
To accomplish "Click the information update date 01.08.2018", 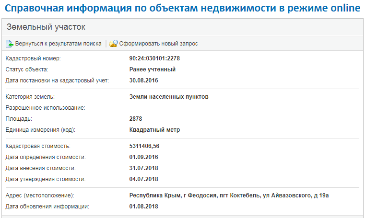I will point(144,207).
